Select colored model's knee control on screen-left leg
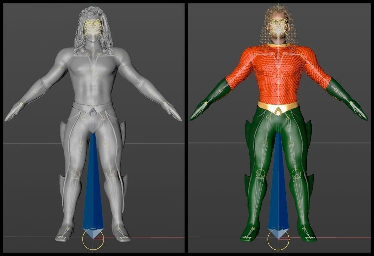Image resolution: width=374 pixels, height=256 pixels. [261, 174]
